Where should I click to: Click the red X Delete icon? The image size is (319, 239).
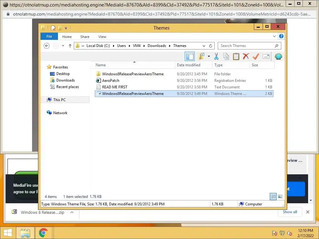click(x=246, y=56)
